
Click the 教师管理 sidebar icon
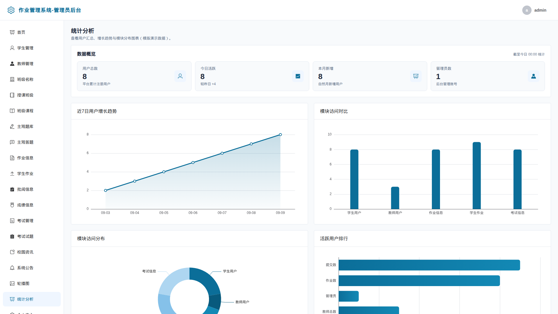pyautogui.click(x=12, y=64)
